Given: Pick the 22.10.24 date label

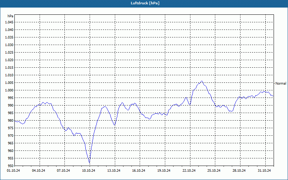Looking at the screenshot, I should 189,171.
